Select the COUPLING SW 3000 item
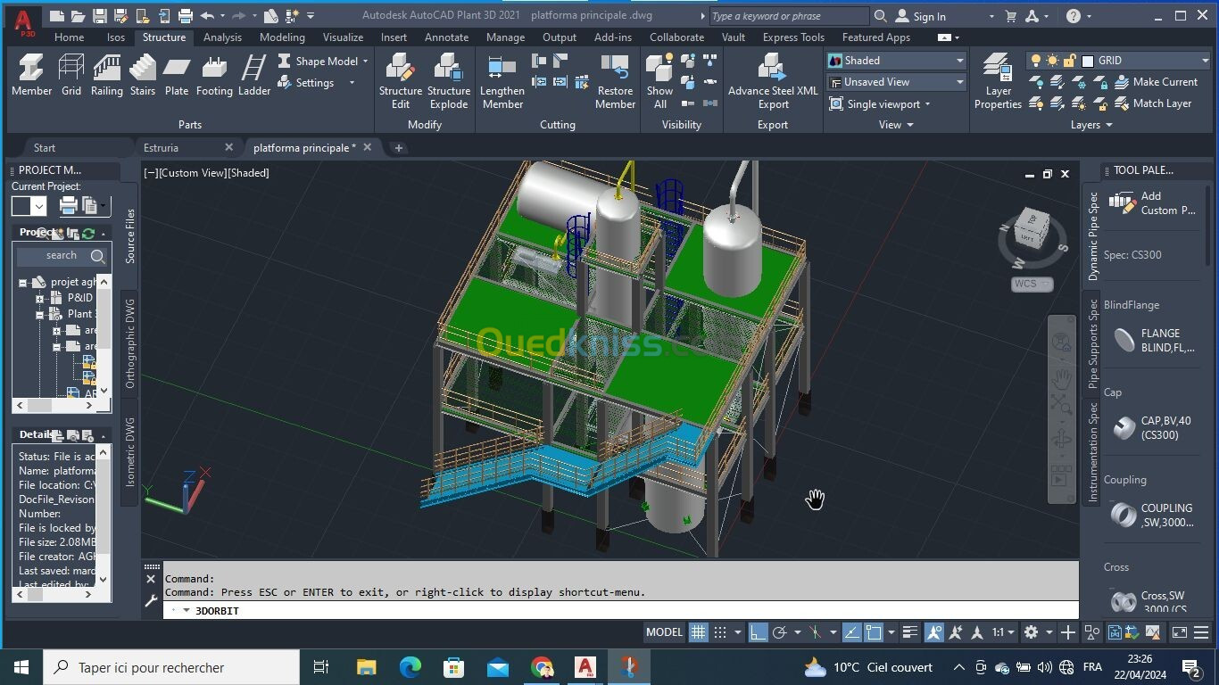 click(1151, 516)
